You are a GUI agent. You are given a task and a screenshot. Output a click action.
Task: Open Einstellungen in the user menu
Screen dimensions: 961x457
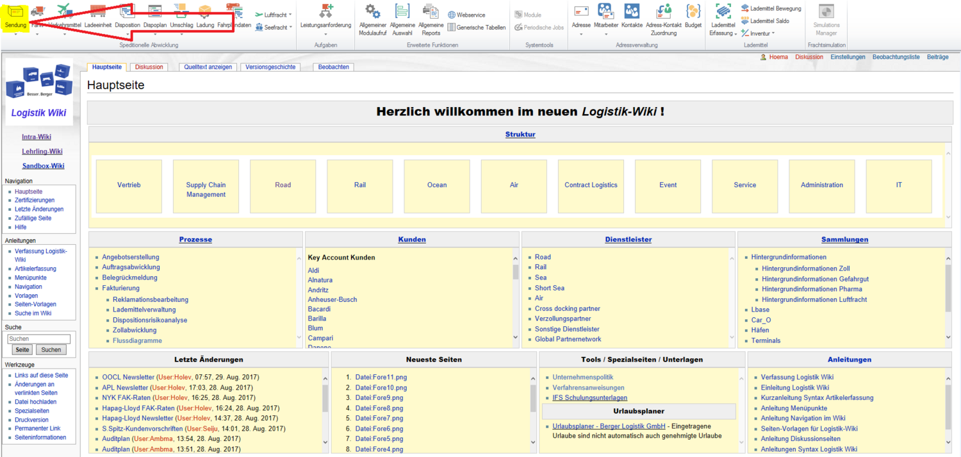(x=848, y=57)
